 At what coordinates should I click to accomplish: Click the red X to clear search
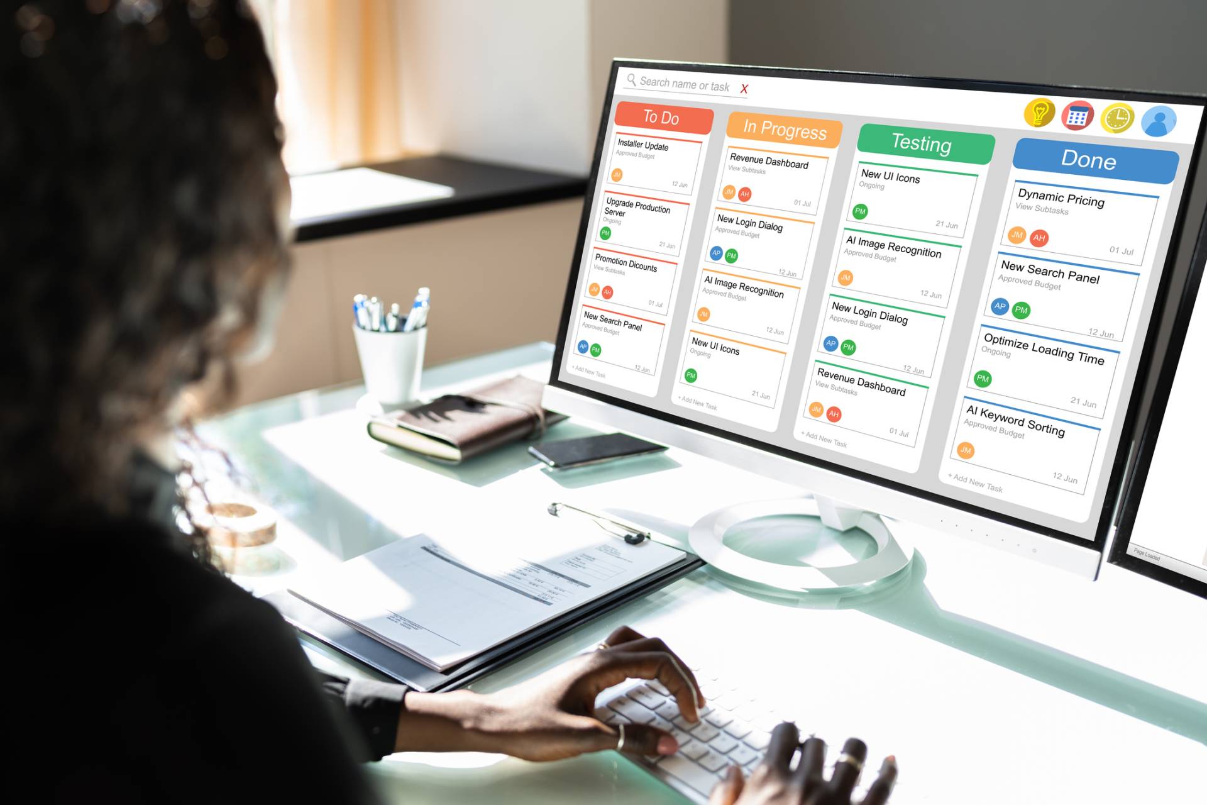pos(747,87)
